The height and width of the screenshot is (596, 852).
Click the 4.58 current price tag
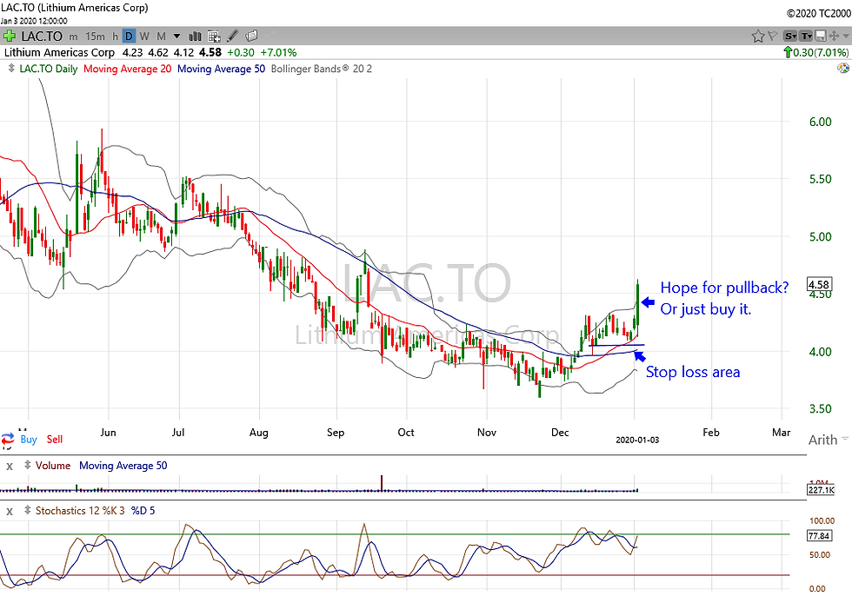coord(819,284)
